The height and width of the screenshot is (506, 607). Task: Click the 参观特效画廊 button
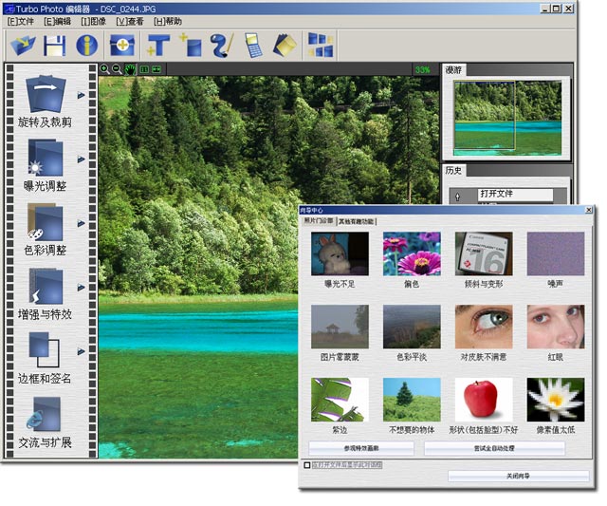(361, 448)
